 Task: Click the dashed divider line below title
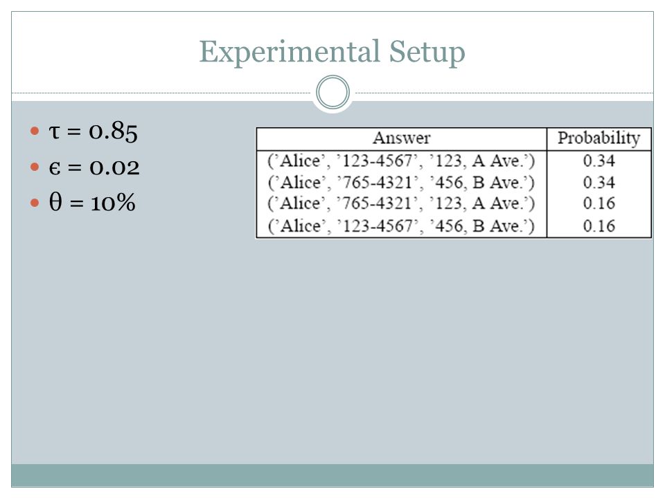(161, 93)
